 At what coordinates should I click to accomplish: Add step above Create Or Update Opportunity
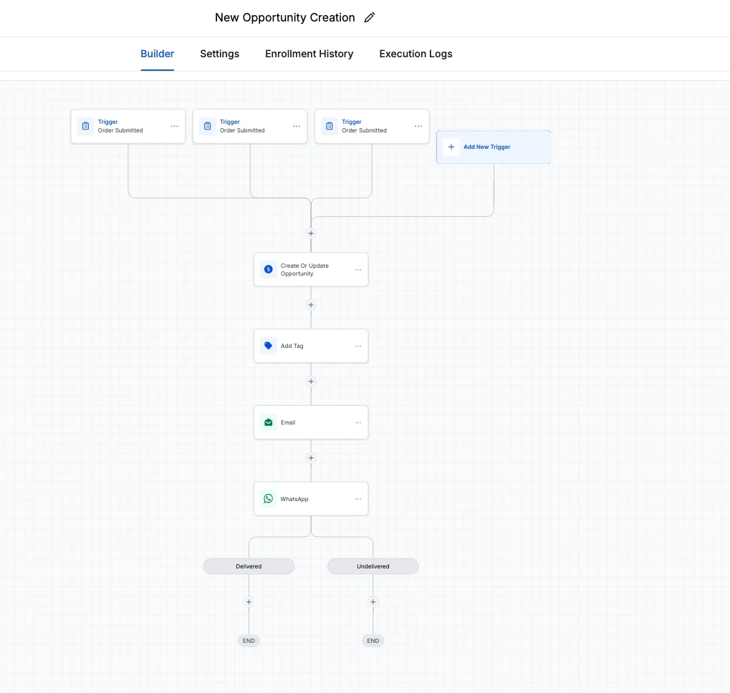(311, 233)
